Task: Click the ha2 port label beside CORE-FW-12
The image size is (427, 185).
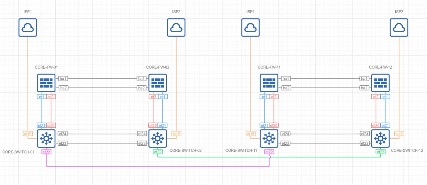Action: [x=364, y=88]
